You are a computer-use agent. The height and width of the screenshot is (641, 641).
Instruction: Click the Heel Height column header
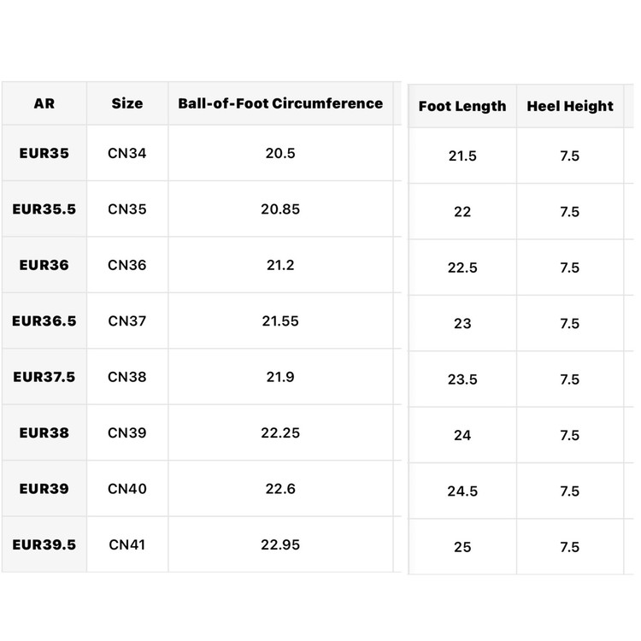pos(570,106)
